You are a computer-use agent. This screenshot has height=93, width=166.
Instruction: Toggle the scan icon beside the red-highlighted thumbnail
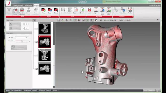click(37, 42)
